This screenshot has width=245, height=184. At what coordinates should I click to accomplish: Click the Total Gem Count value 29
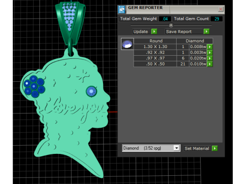(216, 19)
